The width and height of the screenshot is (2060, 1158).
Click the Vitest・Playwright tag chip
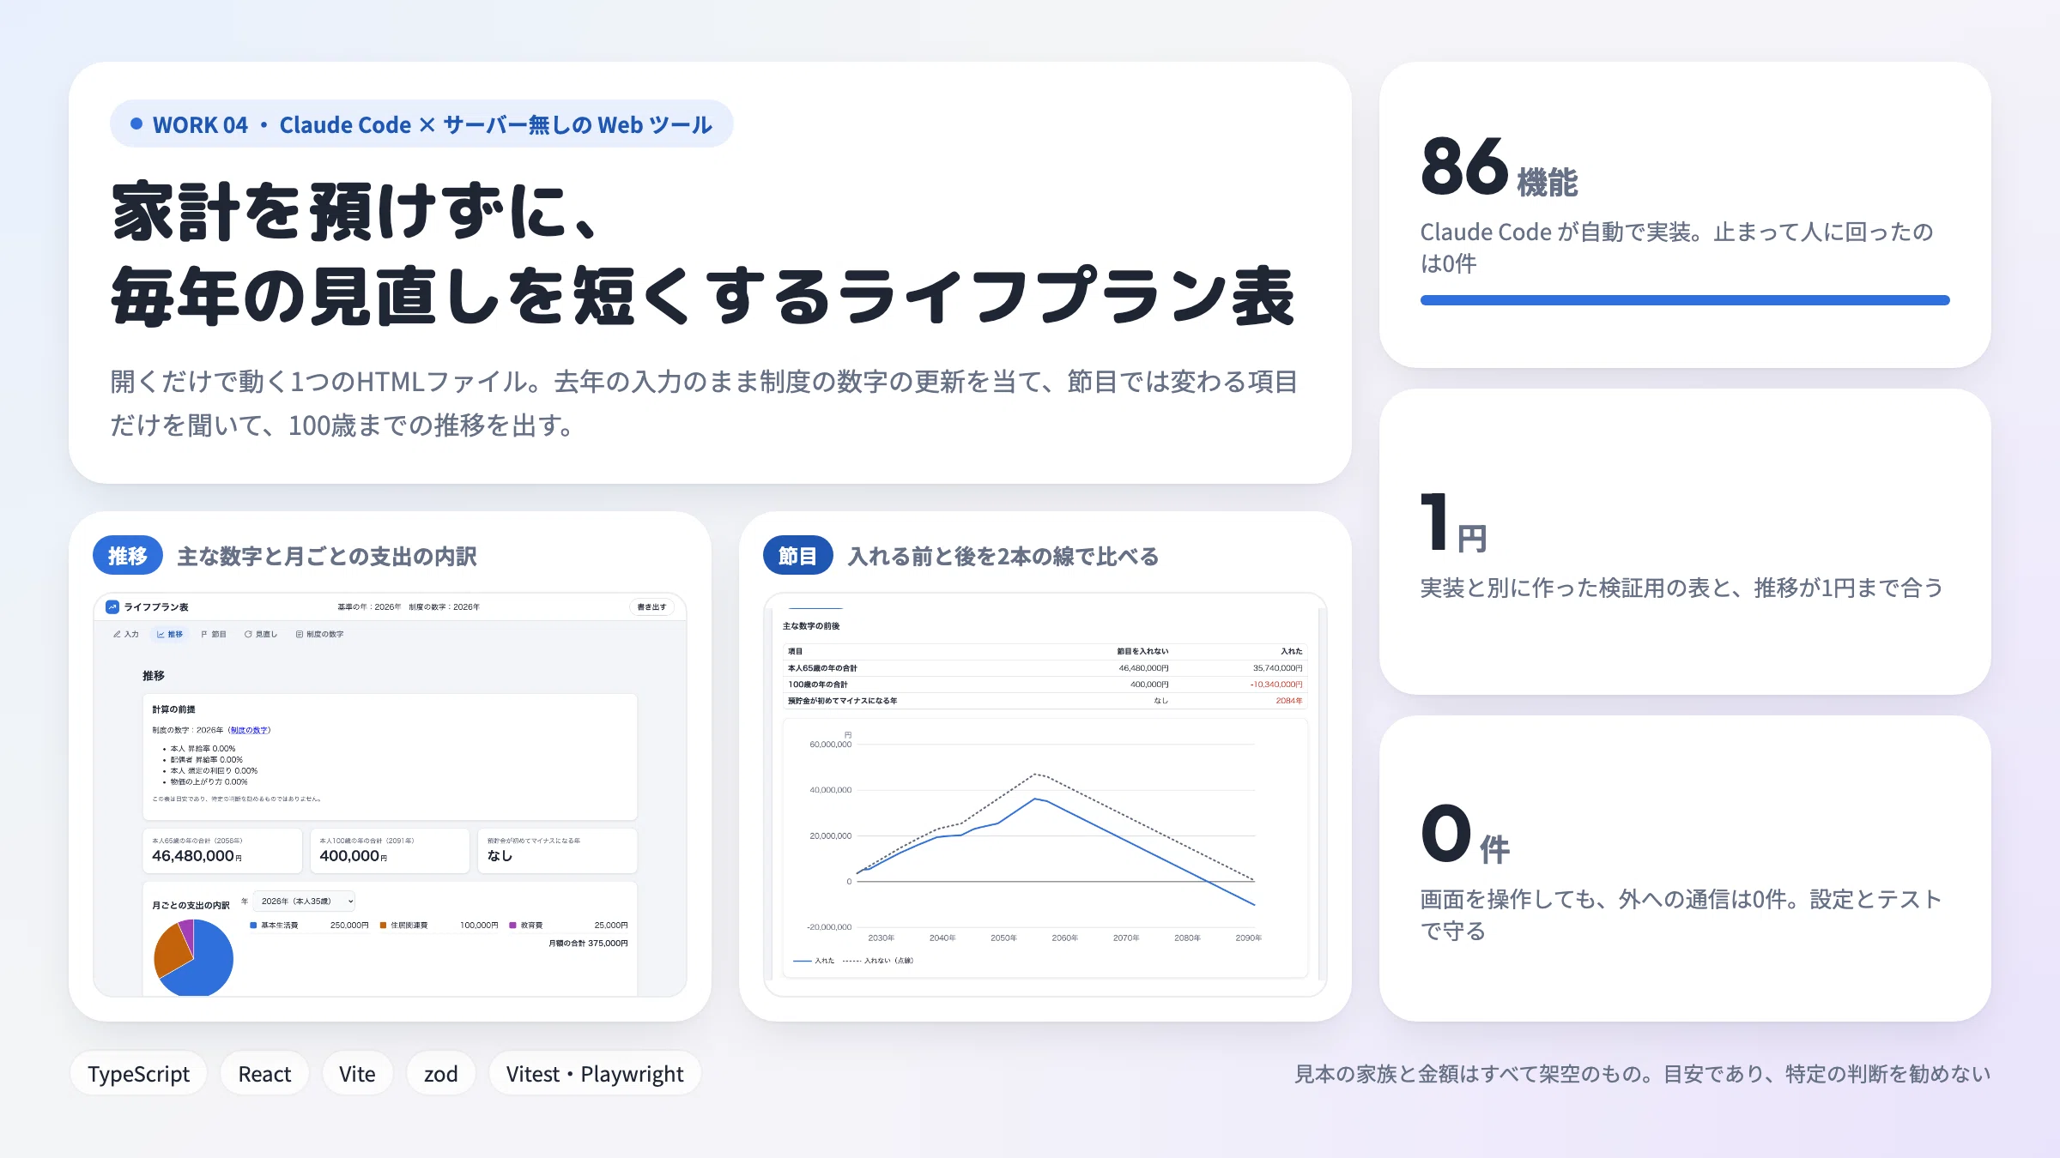[595, 1074]
